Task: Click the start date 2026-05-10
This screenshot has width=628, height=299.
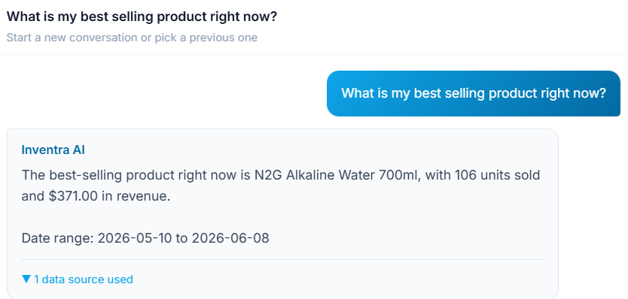Action: click(x=135, y=238)
